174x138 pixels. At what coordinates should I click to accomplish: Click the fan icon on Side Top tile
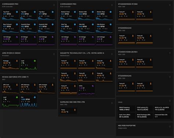coord(75,24)
